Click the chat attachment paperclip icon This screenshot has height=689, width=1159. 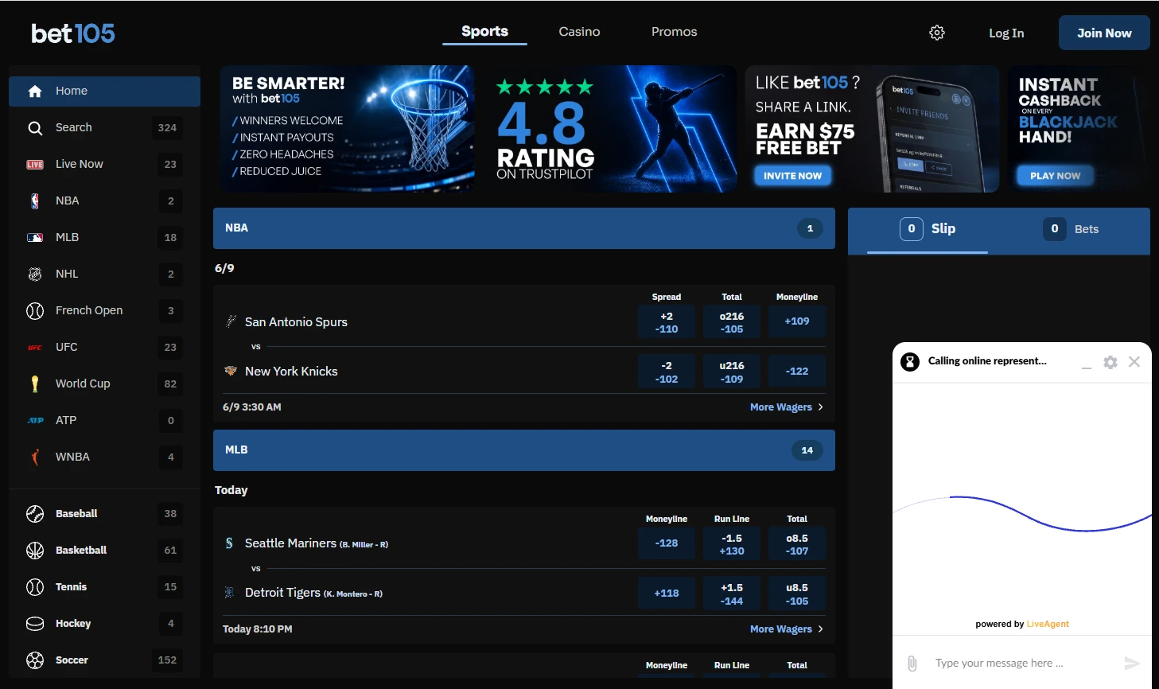912,664
